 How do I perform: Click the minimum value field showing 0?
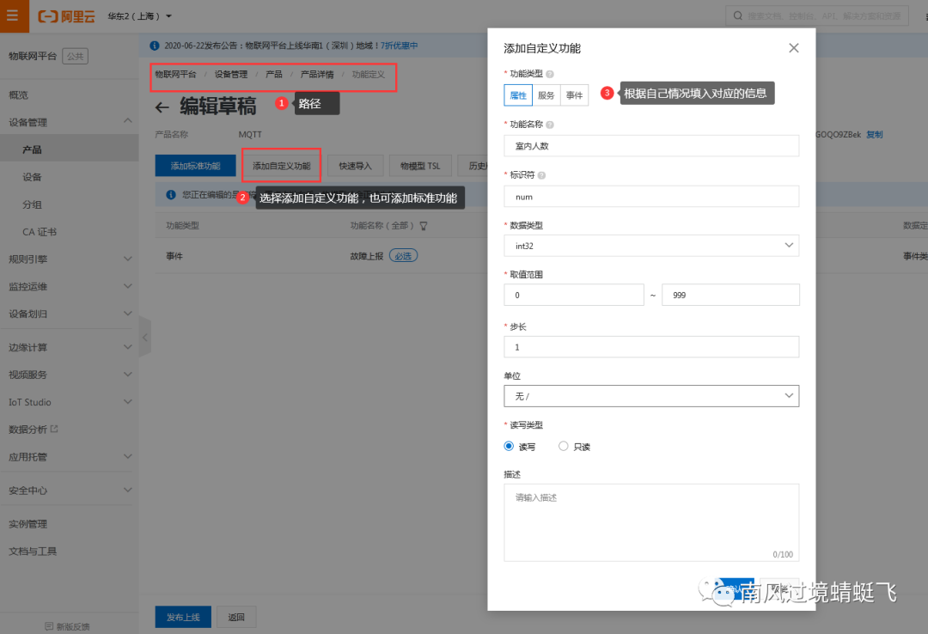point(573,295)
